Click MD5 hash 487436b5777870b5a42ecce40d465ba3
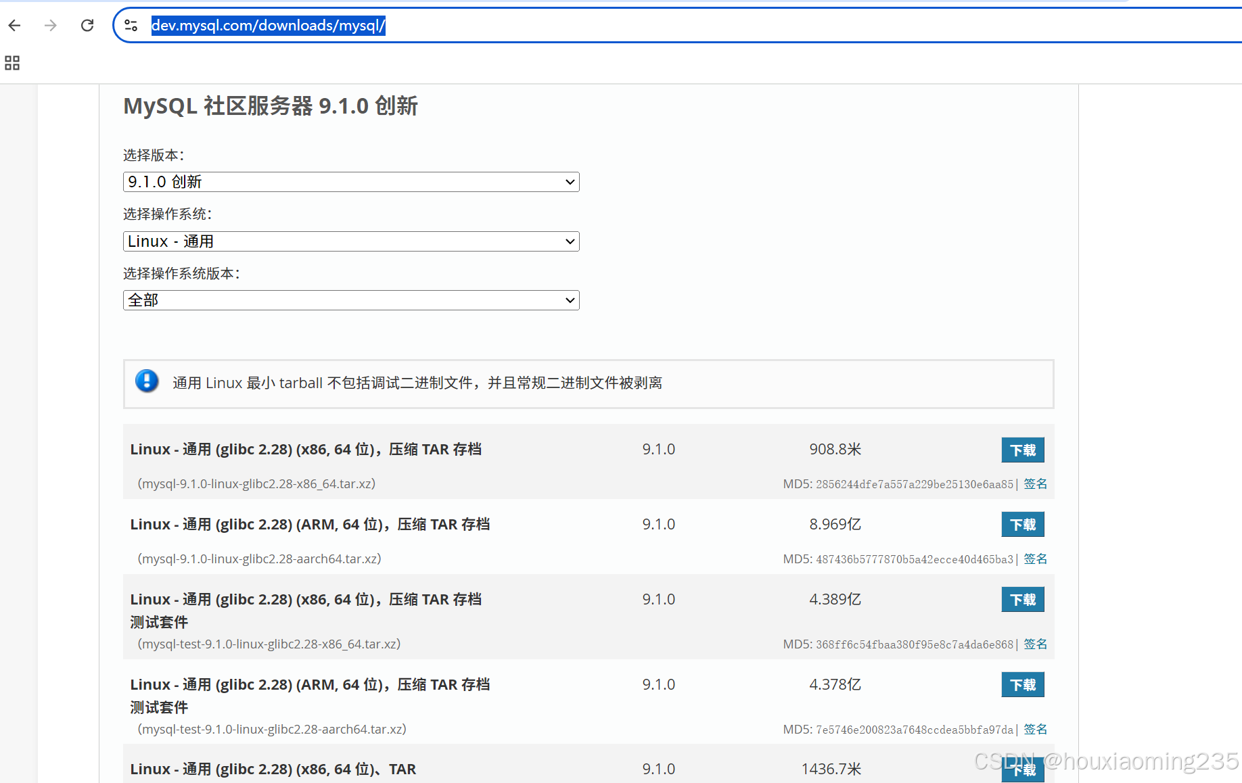Screen dimensions: 1242x783 [x=915, y=559]
